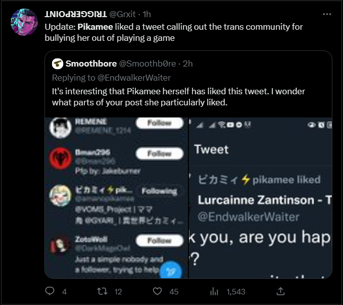The image size is (343, 305).
Task: Click the Bman296 red profile picture
Action: point(59,159)
